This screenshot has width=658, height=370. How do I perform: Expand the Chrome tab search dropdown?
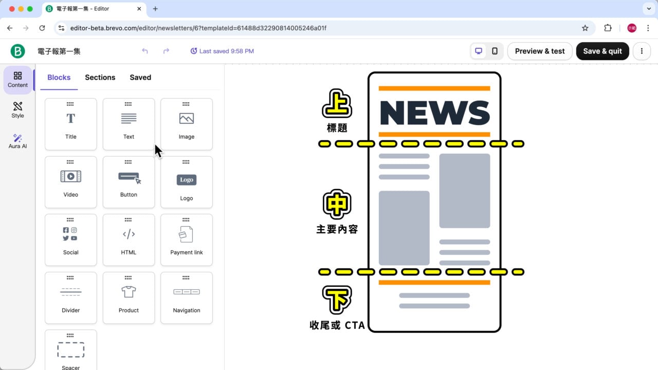[x=647, y=9]
